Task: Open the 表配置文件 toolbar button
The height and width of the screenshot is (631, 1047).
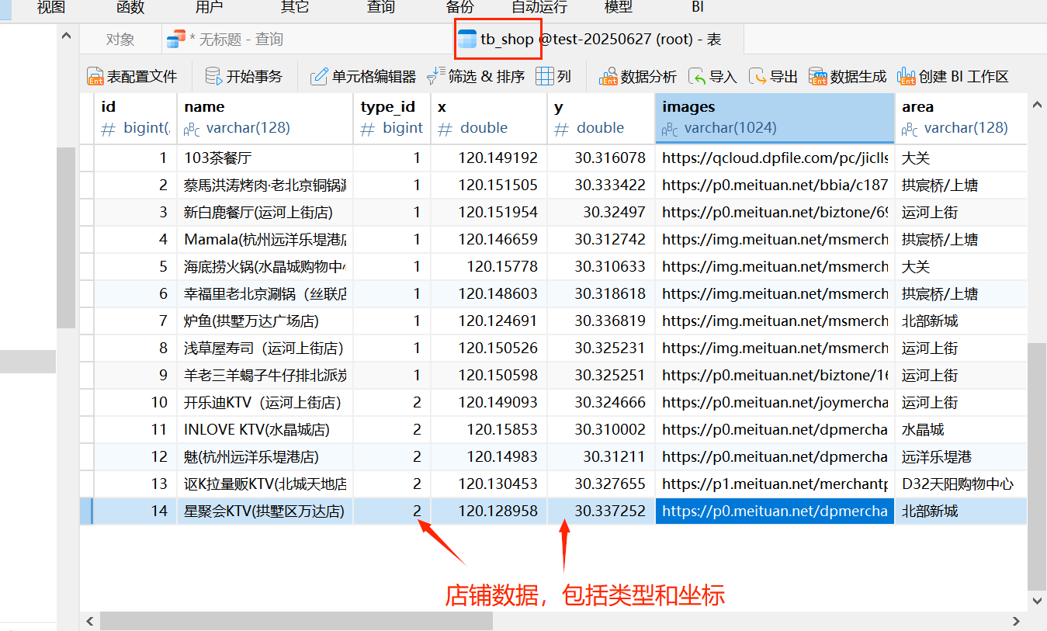Action: tap(132, 76)
